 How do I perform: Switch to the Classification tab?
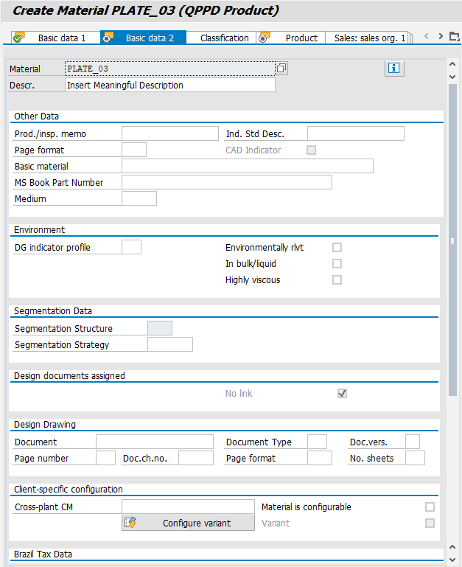click(224, 38)
